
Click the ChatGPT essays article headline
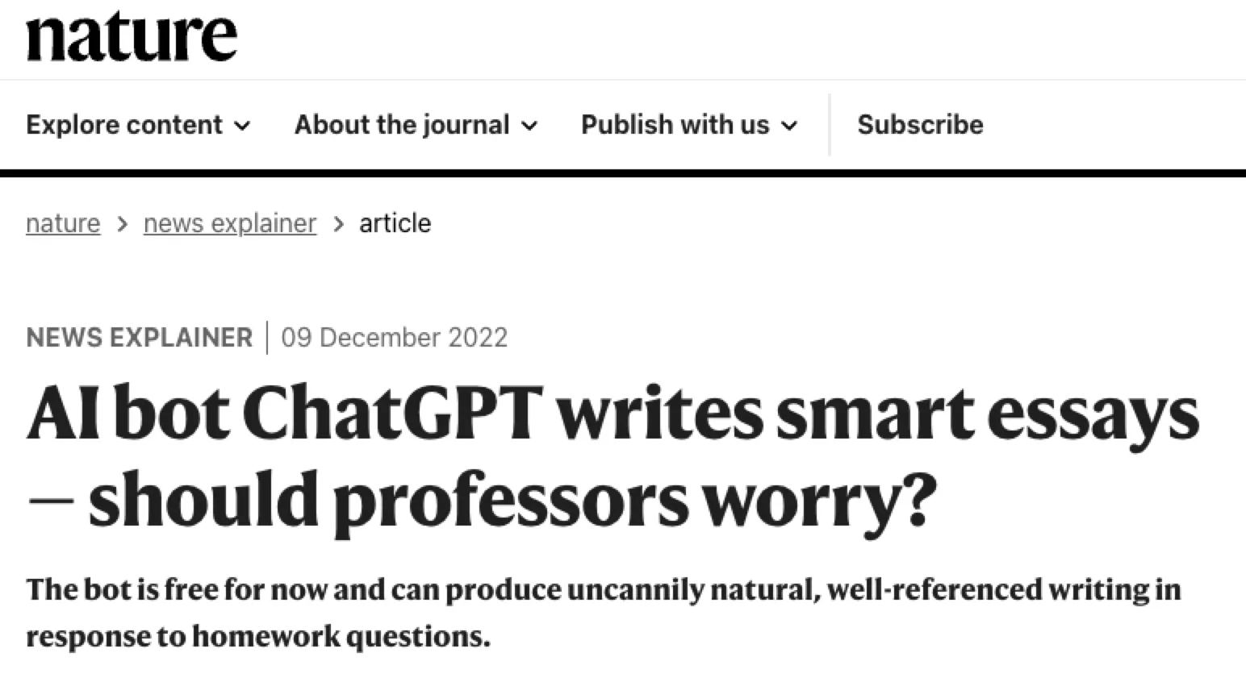(x=613, y=455)
